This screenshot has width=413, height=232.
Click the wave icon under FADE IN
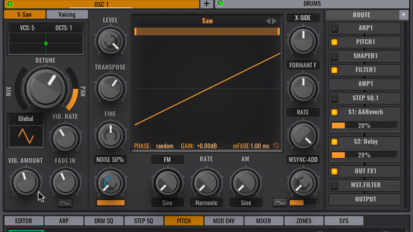(65, 203)
